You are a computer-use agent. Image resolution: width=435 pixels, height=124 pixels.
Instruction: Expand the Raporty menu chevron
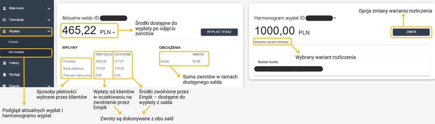49,86
